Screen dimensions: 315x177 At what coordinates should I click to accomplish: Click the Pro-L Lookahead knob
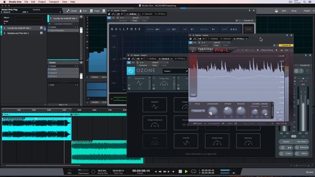pyautogui.click(x=213, y=111)
